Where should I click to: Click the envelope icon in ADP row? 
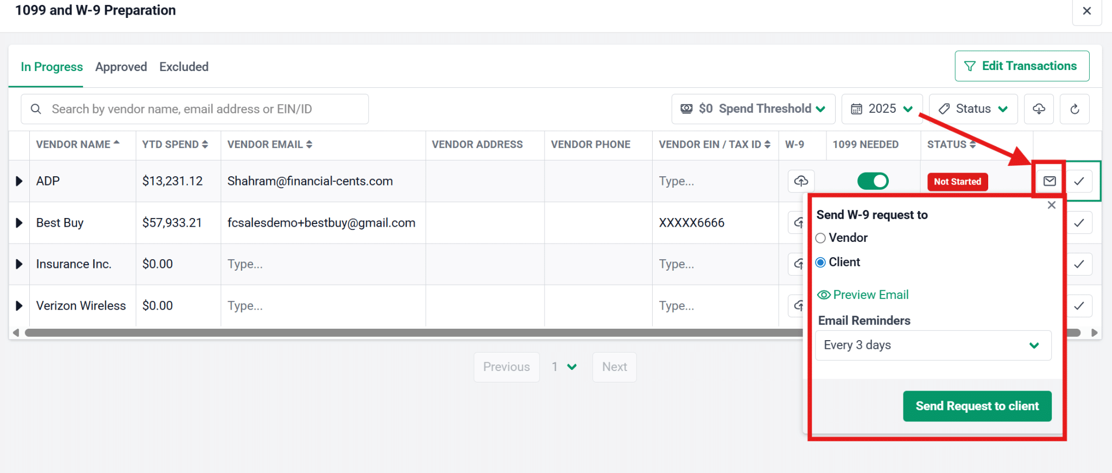coord(1050,181)
